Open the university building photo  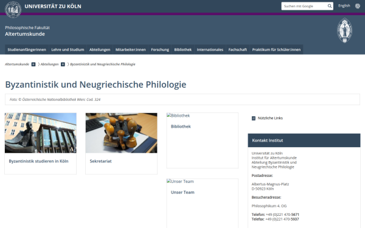point(41,133)
